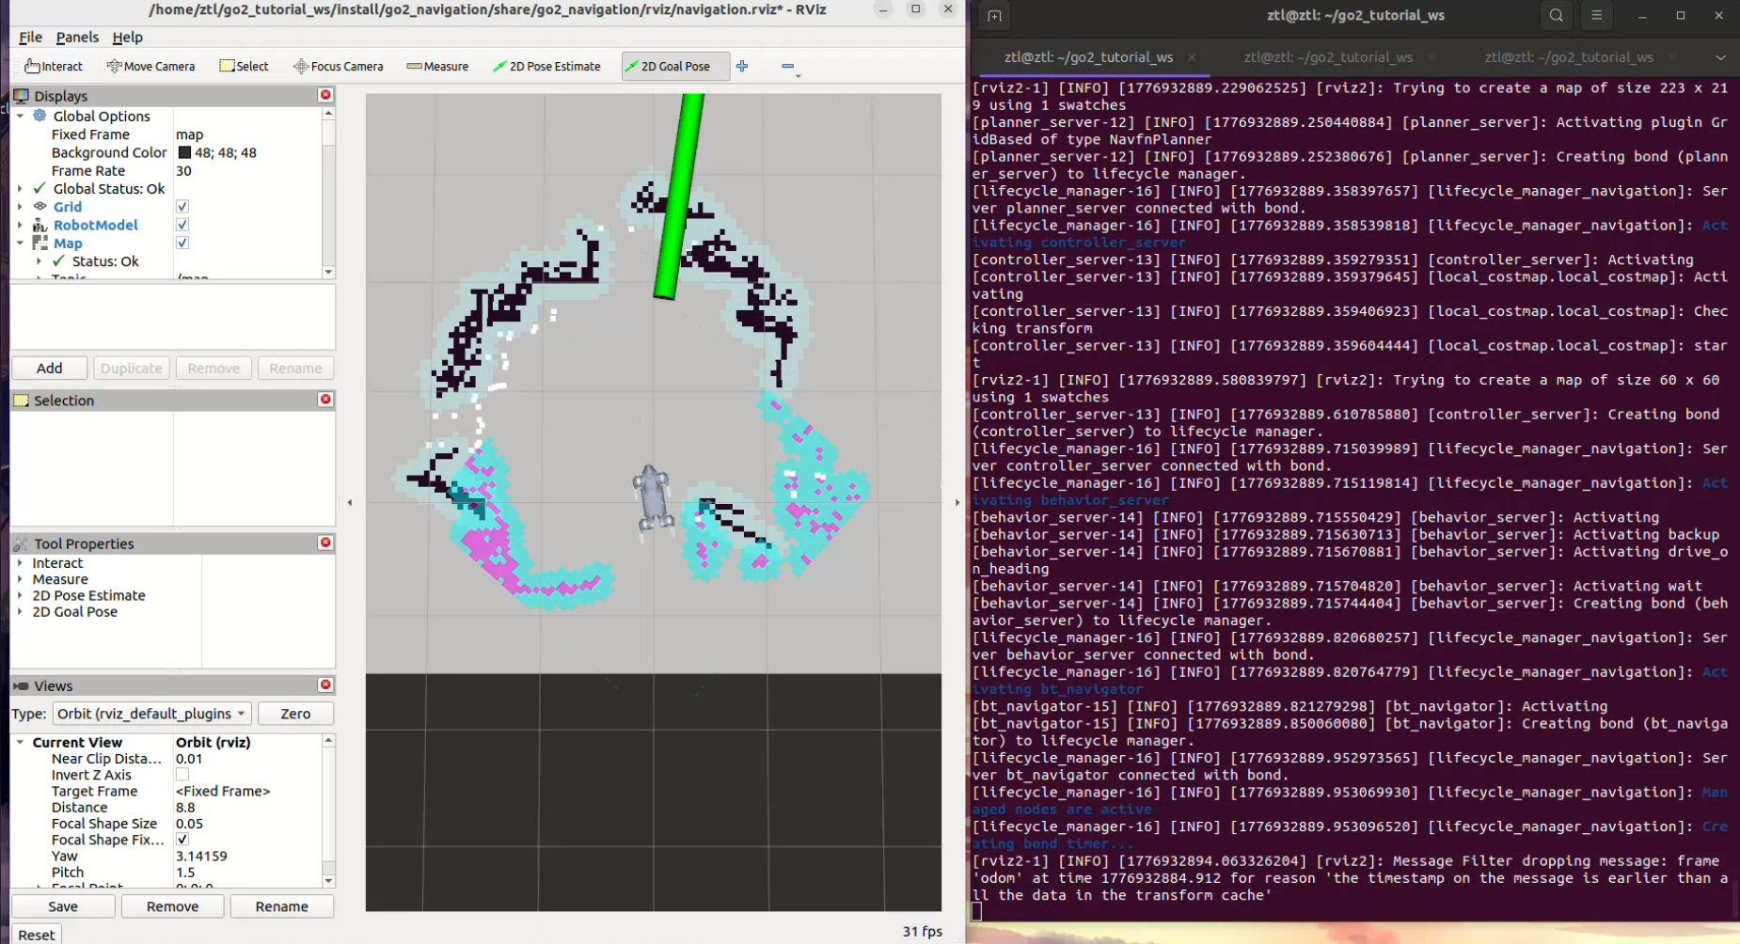The height and width of the screenshot is (944, 1740).
Task: Click Save in the Views panel
Action: (63, 906)
